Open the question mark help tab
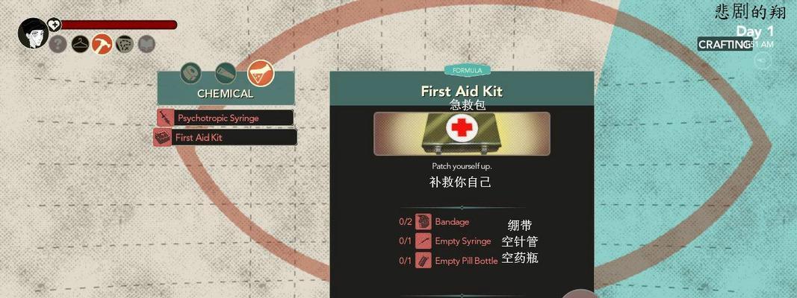The image size is (797, 298). tap(58, 44)
